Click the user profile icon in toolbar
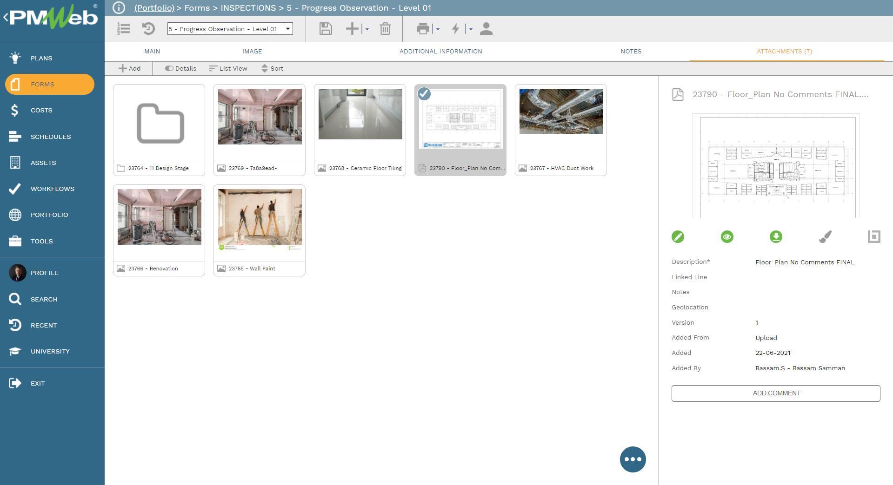This screenshot has height=485, width=893. coord(486,28)
